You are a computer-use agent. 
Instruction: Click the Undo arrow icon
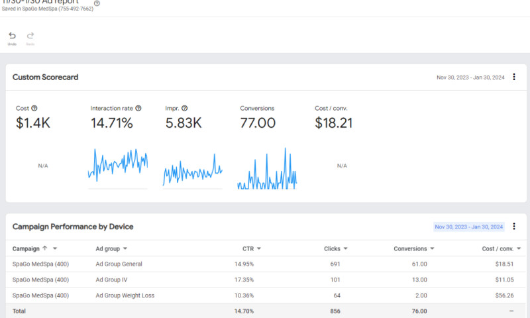pos(12,36)
